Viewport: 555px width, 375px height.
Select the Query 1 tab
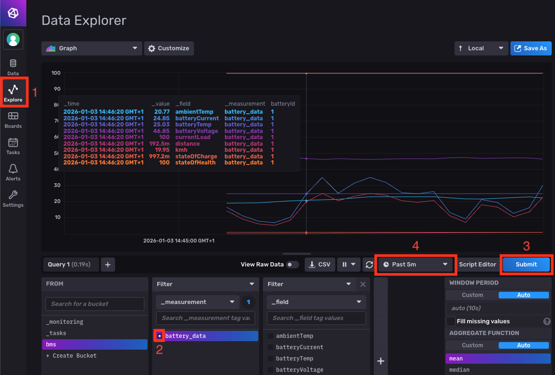point(70,264)
